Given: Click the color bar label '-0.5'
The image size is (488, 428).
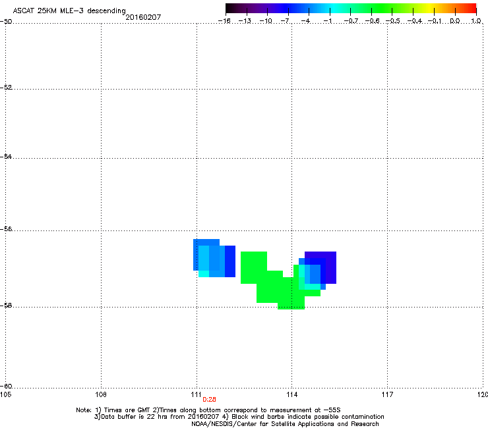Looking at the screenshot, I should point(392,21).
